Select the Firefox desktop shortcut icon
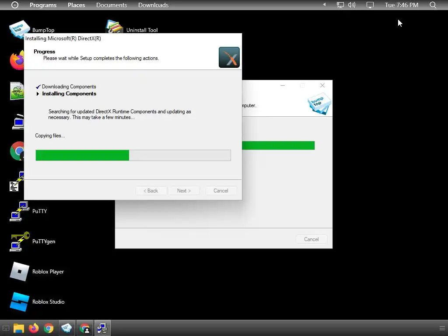 17,60
